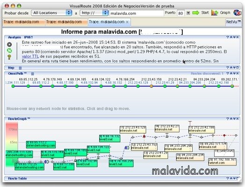
Task: Open help for the OmniPath panel
Action: point(227,73)
